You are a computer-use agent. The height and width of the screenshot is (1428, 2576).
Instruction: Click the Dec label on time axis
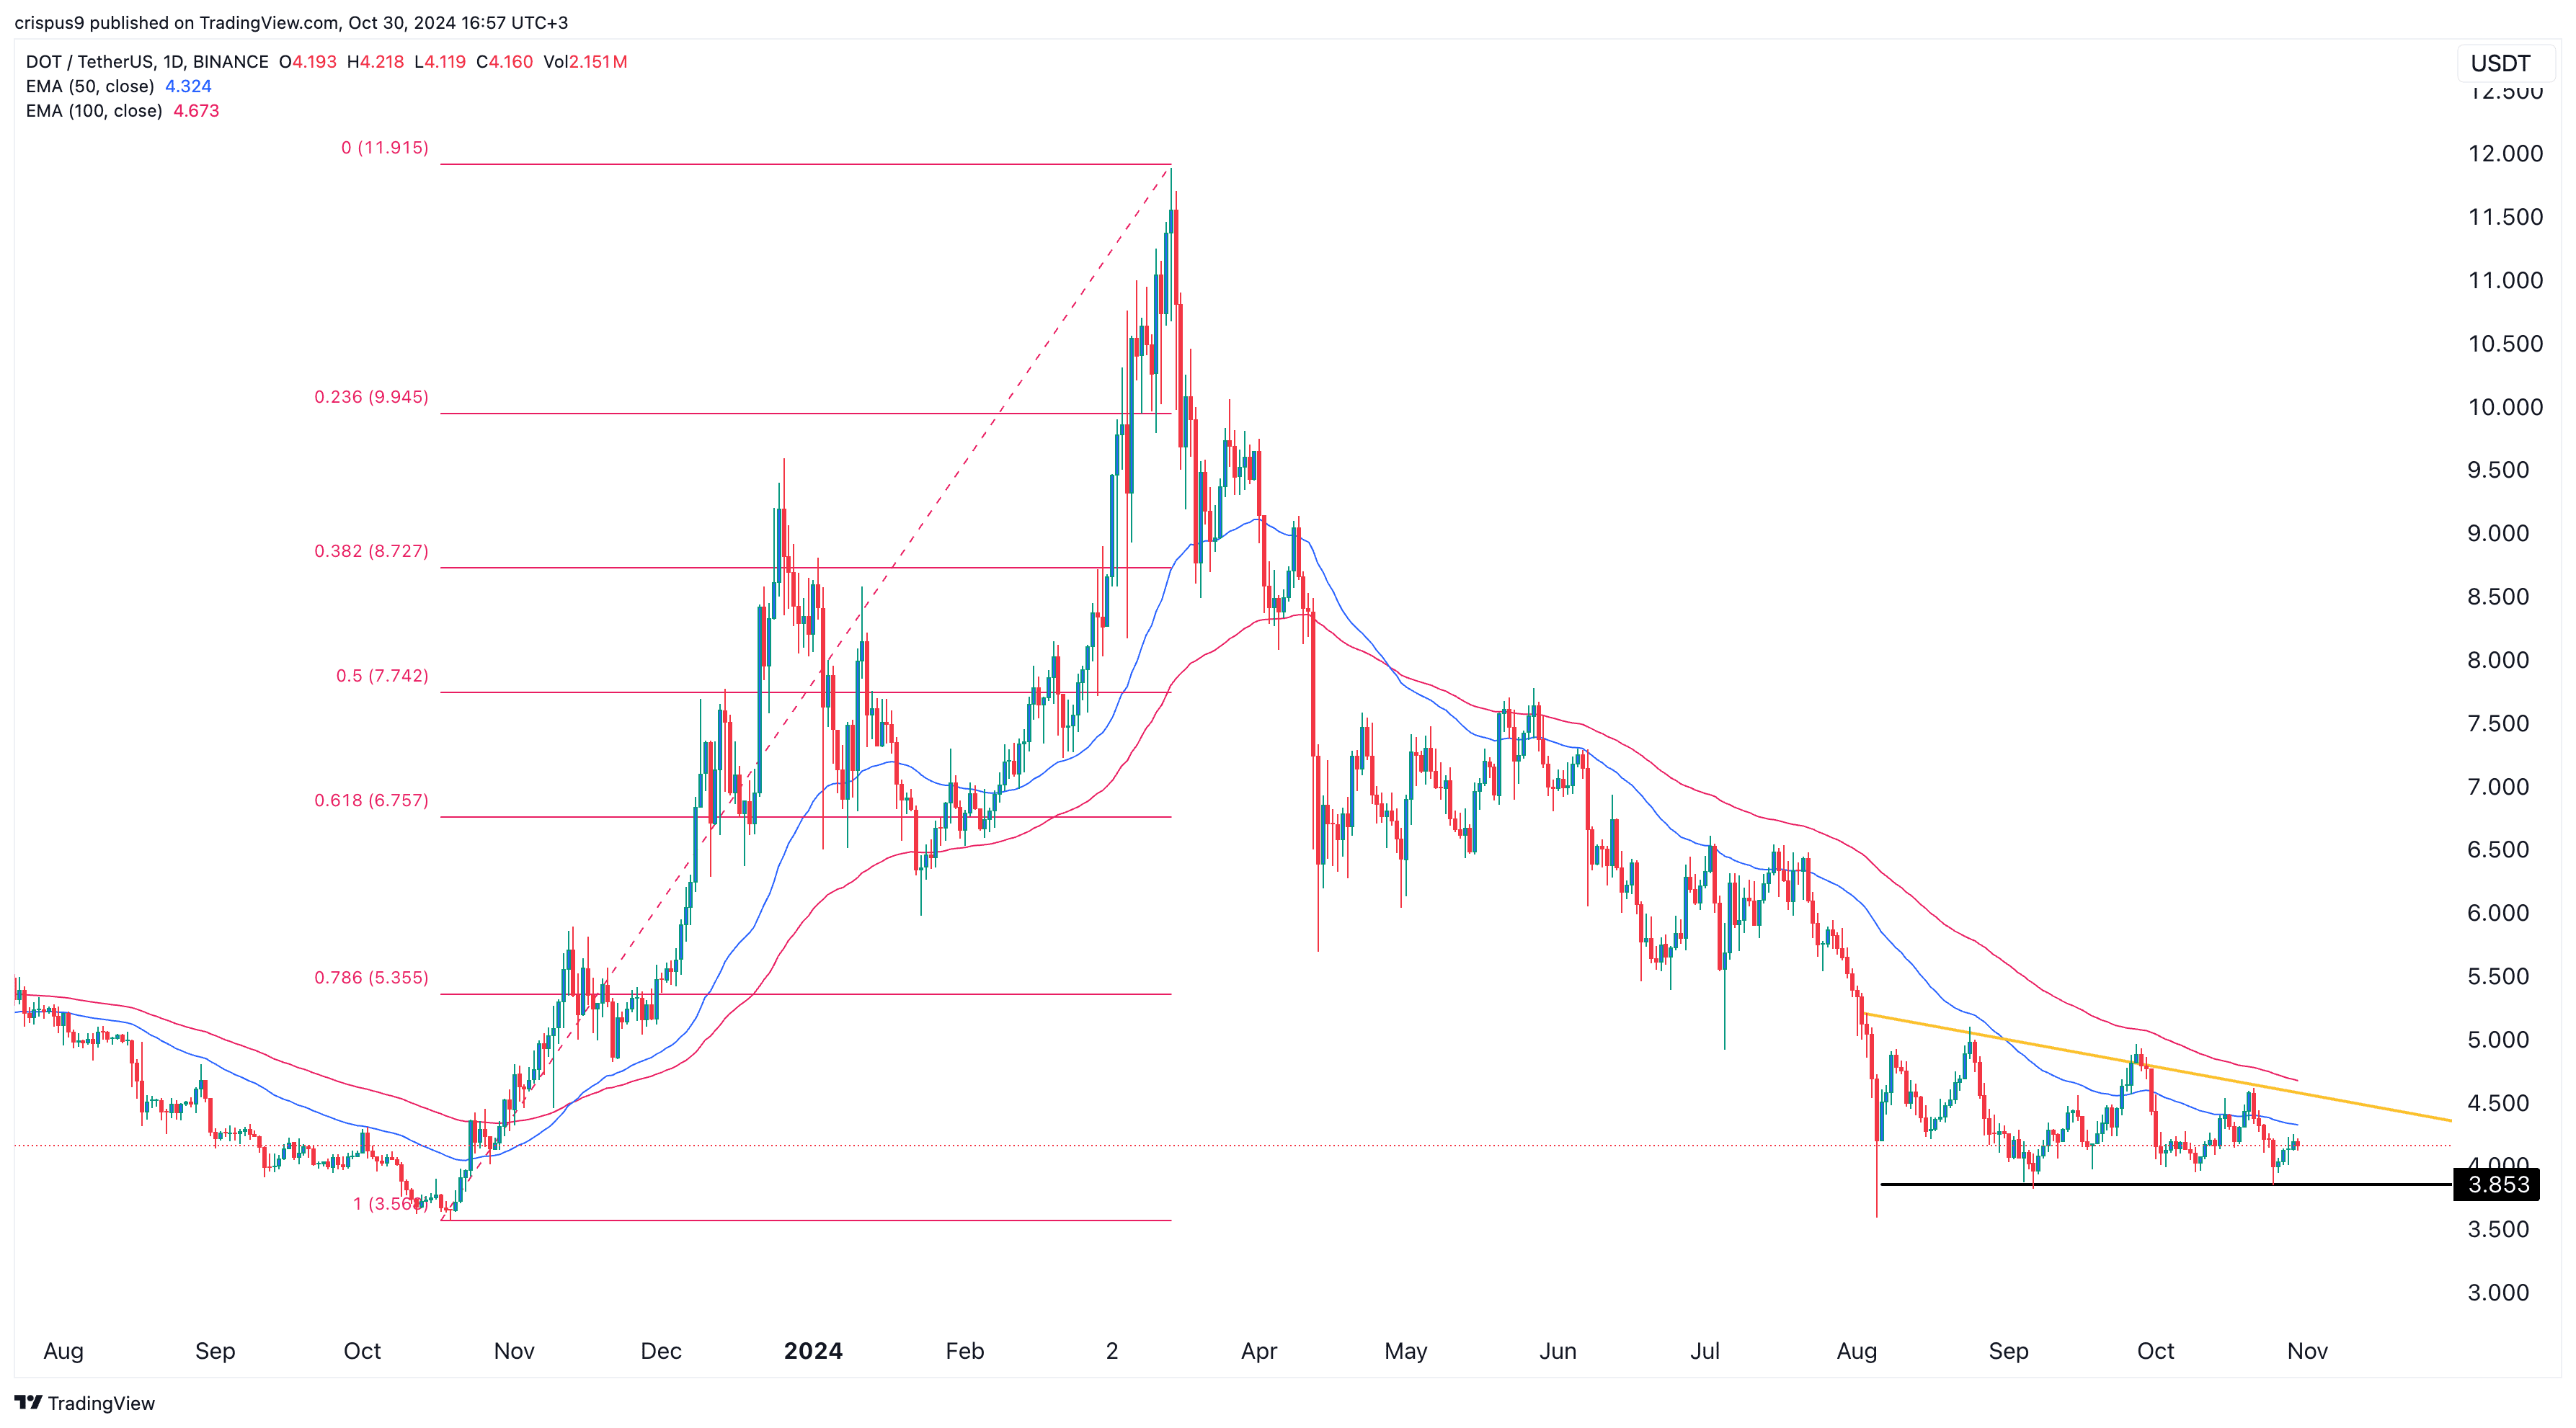click(x=661, y=1351)
